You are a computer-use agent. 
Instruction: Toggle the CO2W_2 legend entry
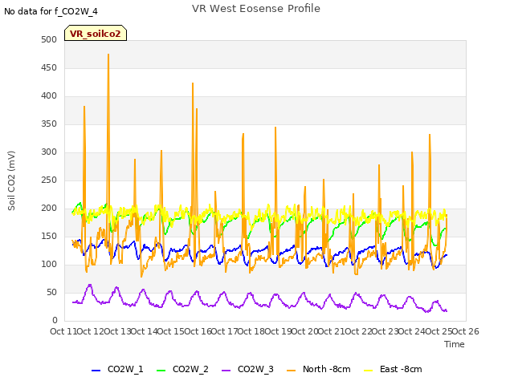point(182,369)
